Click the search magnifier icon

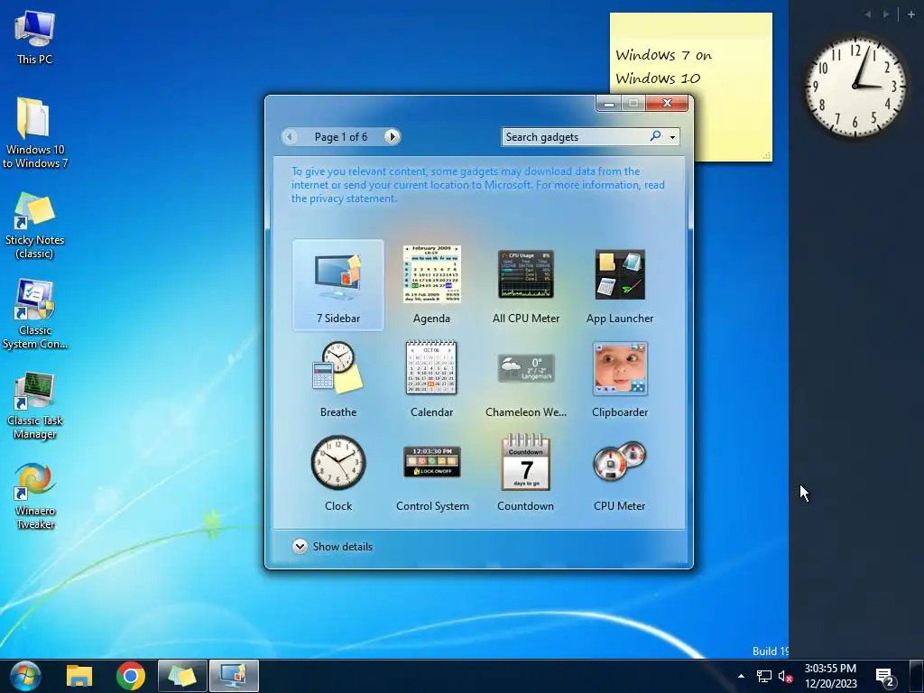tap(655, 136)
